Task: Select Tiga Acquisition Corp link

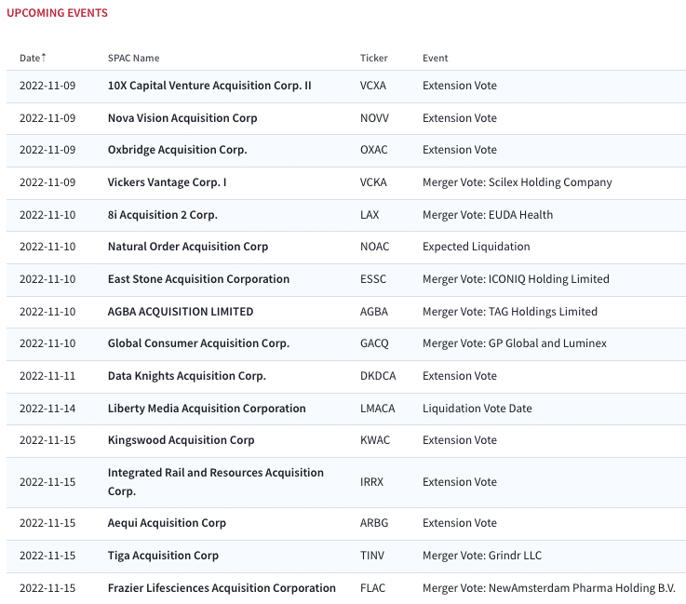Action: (163, 556)
